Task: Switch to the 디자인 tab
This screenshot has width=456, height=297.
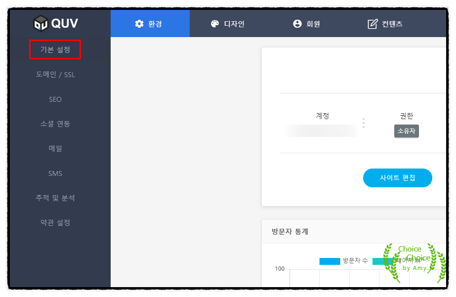Action: pyautogui.click(x=227, y=24)
